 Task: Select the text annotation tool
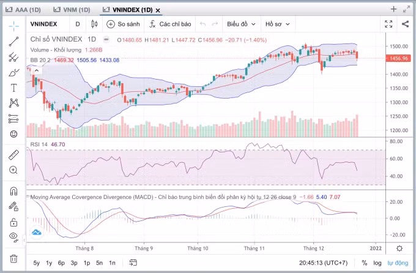[13, 88]
